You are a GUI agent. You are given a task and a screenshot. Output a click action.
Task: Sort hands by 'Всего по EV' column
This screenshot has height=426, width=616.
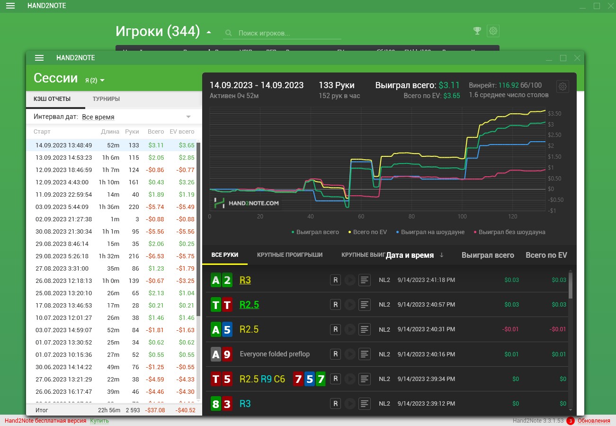point(546,255)
